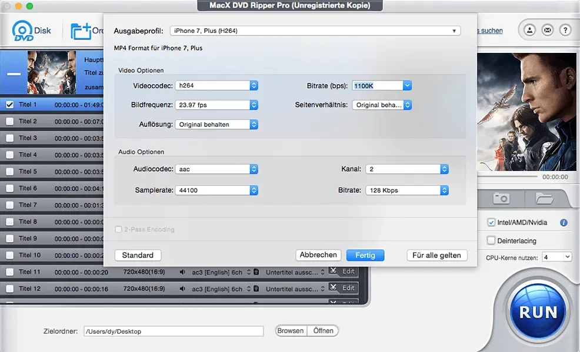The image size is (580, 352).
Task: Click the blue RUN button
Action: (x=538, y=312)
